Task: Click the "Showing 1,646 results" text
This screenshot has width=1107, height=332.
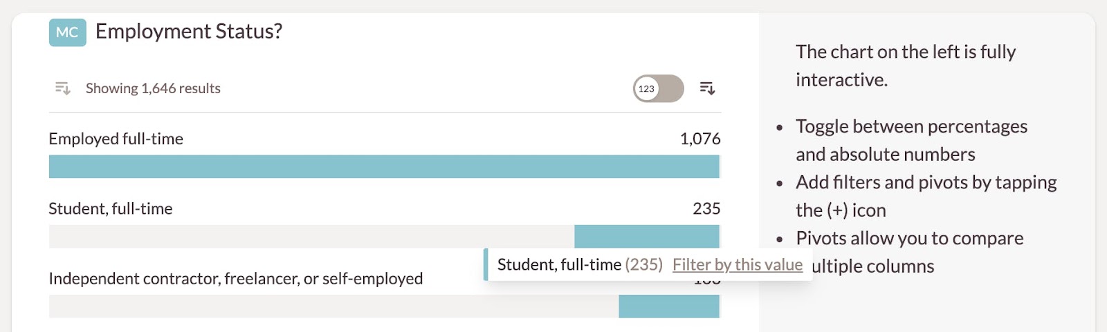Action: click(153, 88)
